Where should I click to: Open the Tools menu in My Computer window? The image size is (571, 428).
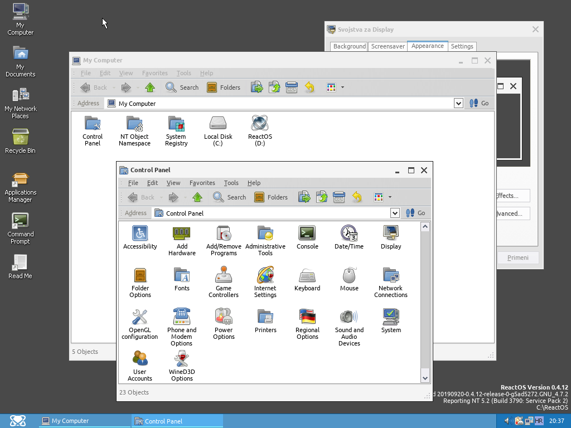click(x=184, y=73)
